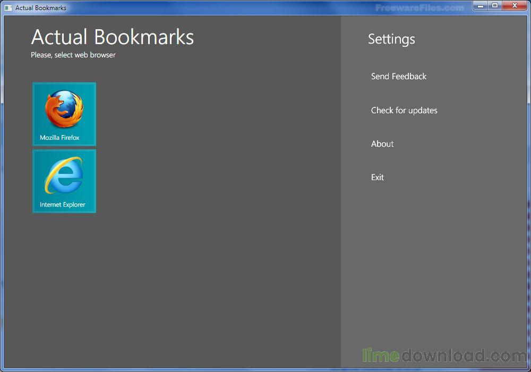531x372 pixels.
Task: Choose Check for updates
Action: [404, 111]
